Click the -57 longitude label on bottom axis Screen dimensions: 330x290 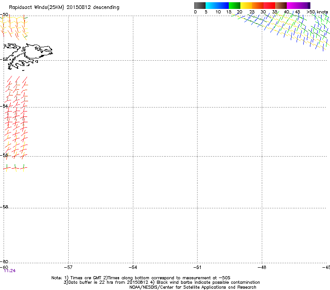[68, 267]
